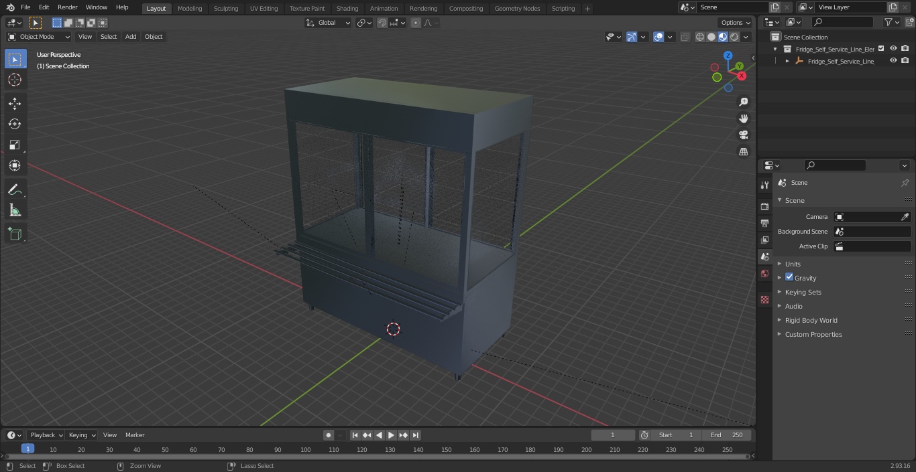The width and height of the screenshot is (916, 472).
Task: Select the Measure tool
Action: (15, 211)
